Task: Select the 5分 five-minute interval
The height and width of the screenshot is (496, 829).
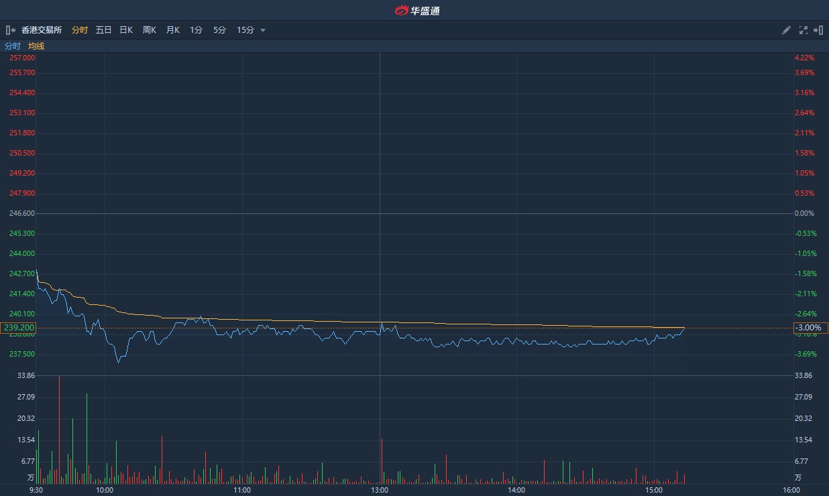Action: [219, 30]
